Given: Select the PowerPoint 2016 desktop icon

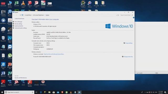Looking at the screenshot, I should pyautogui.click(x=10, y=66).
